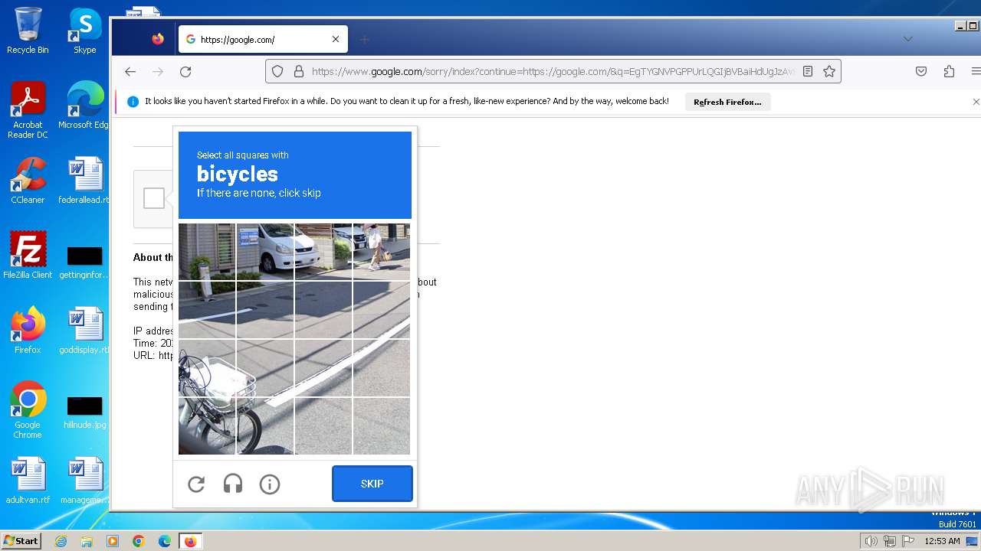The width and height of the screenshot is (981, 551).
Task: Select captcha tile with bicycle basket
Action: pos(207,368)
